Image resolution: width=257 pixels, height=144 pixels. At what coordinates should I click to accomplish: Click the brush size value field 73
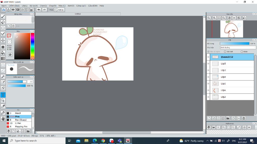(x=30, y=82)
